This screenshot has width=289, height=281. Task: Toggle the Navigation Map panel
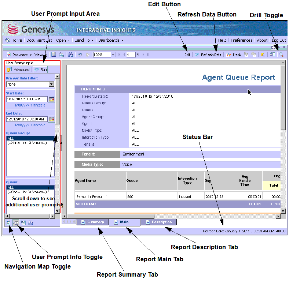tap(8, 222)
